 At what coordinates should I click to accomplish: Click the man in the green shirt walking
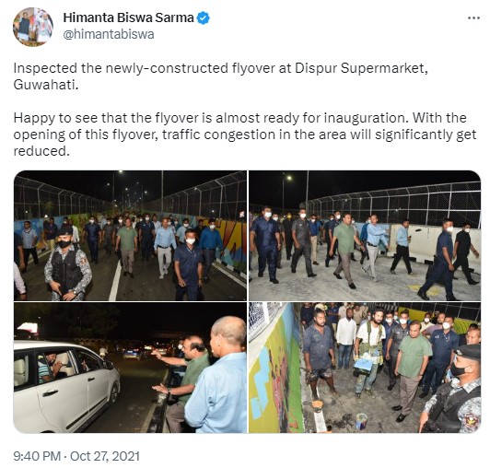pos(345,250)
